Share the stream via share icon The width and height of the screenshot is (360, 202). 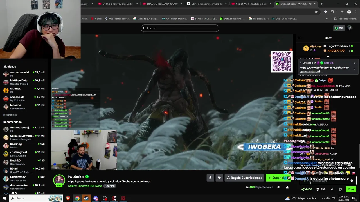[x=278, y=187]
